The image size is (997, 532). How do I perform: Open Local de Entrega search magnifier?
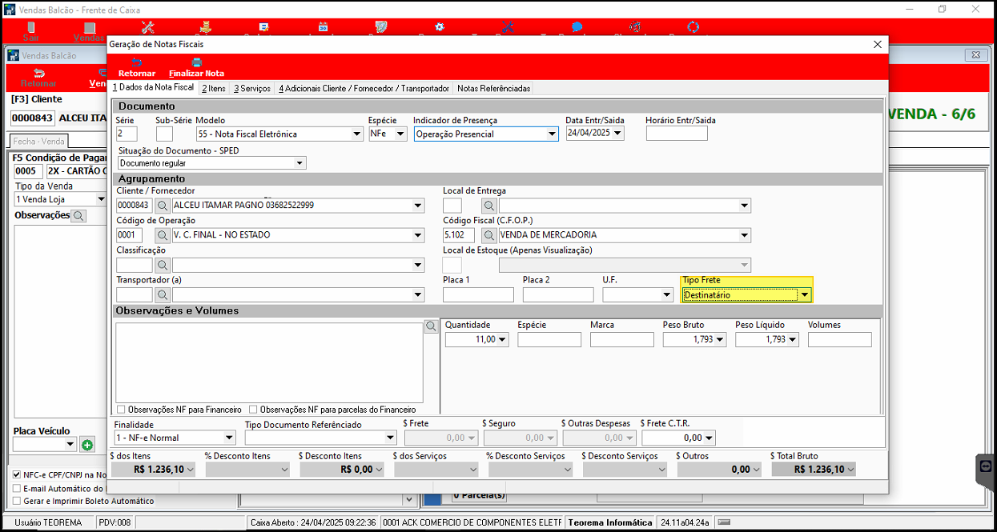(x=488, y=206)
